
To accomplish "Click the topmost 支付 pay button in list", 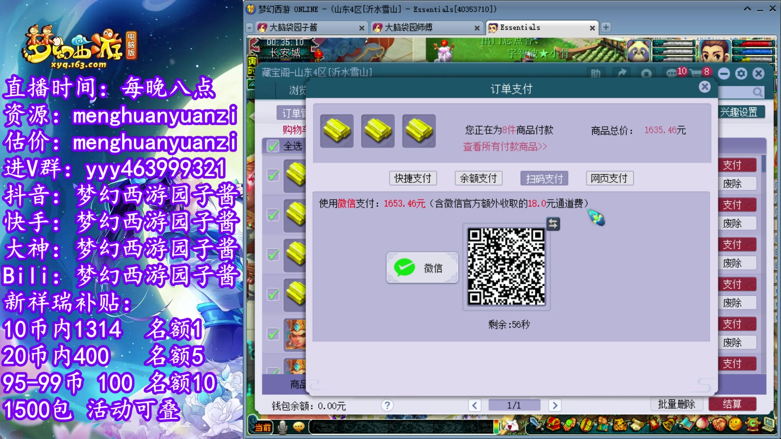I will [736, 165].
